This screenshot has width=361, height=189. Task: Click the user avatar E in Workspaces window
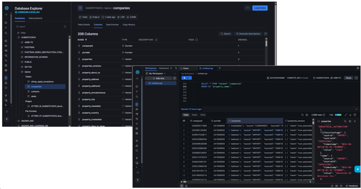138,180
